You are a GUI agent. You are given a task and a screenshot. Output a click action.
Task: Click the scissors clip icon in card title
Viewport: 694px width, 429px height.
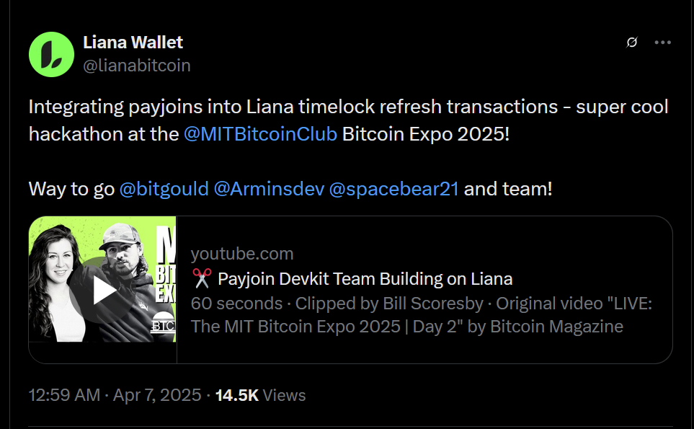coord(201,279)
